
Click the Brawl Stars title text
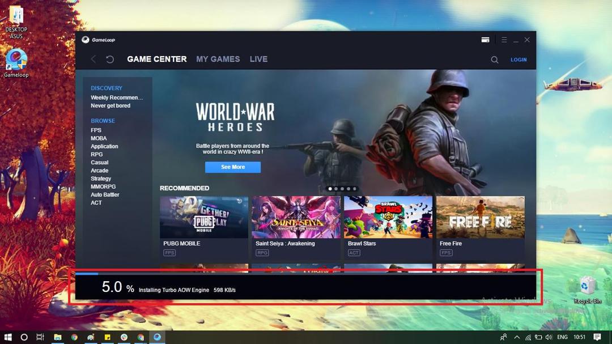click(x=362, y=244)
